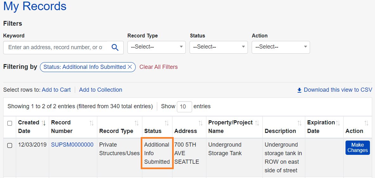Sort by Address column icon
Viewport: 375px width, 178px height.
[201, 123]
